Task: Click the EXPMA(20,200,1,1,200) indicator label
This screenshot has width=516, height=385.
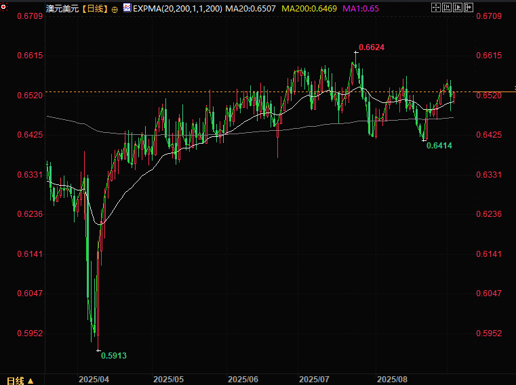Action: coord(178,9)
